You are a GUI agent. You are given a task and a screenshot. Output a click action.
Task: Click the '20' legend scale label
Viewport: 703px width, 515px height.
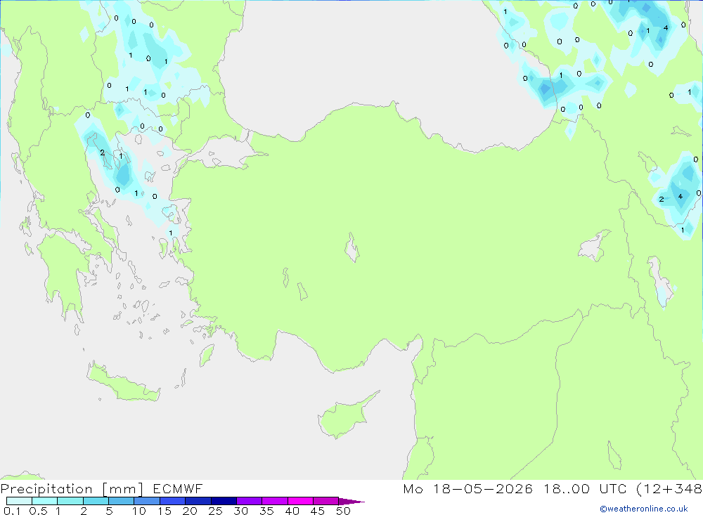click(x=190, y=511)
